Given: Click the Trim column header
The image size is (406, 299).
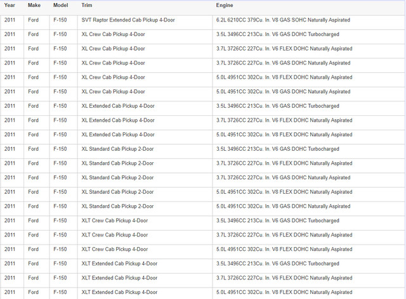Looking at the screenshot, I should click(x=87, y=5).
